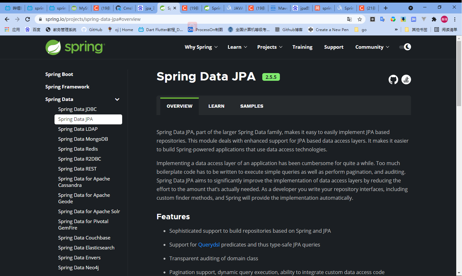462x276 pixels.
Task: Open the Google Translate extension icon
Action: tap(382, 19)
